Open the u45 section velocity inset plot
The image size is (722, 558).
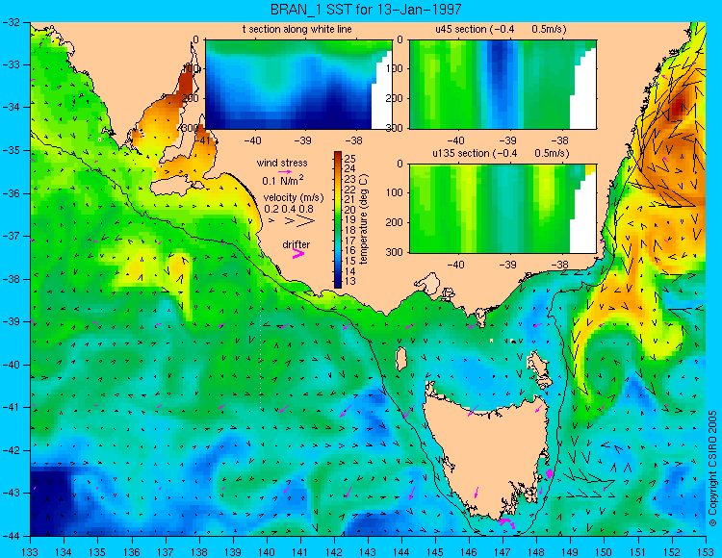[503, 85]
